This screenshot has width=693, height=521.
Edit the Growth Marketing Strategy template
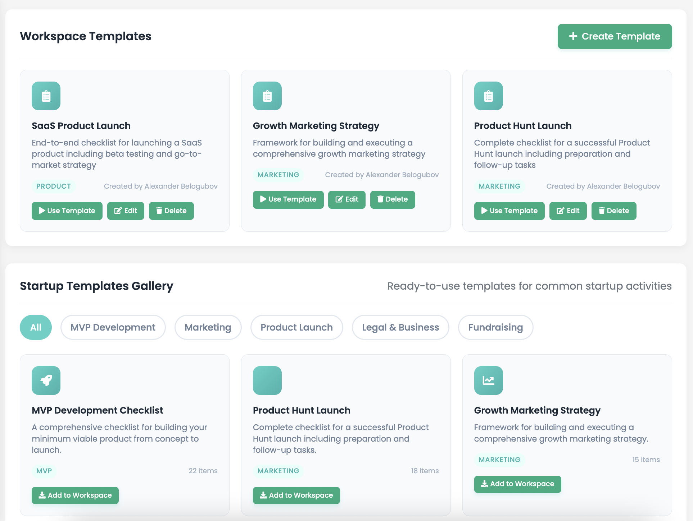click(x=346, y=199)
